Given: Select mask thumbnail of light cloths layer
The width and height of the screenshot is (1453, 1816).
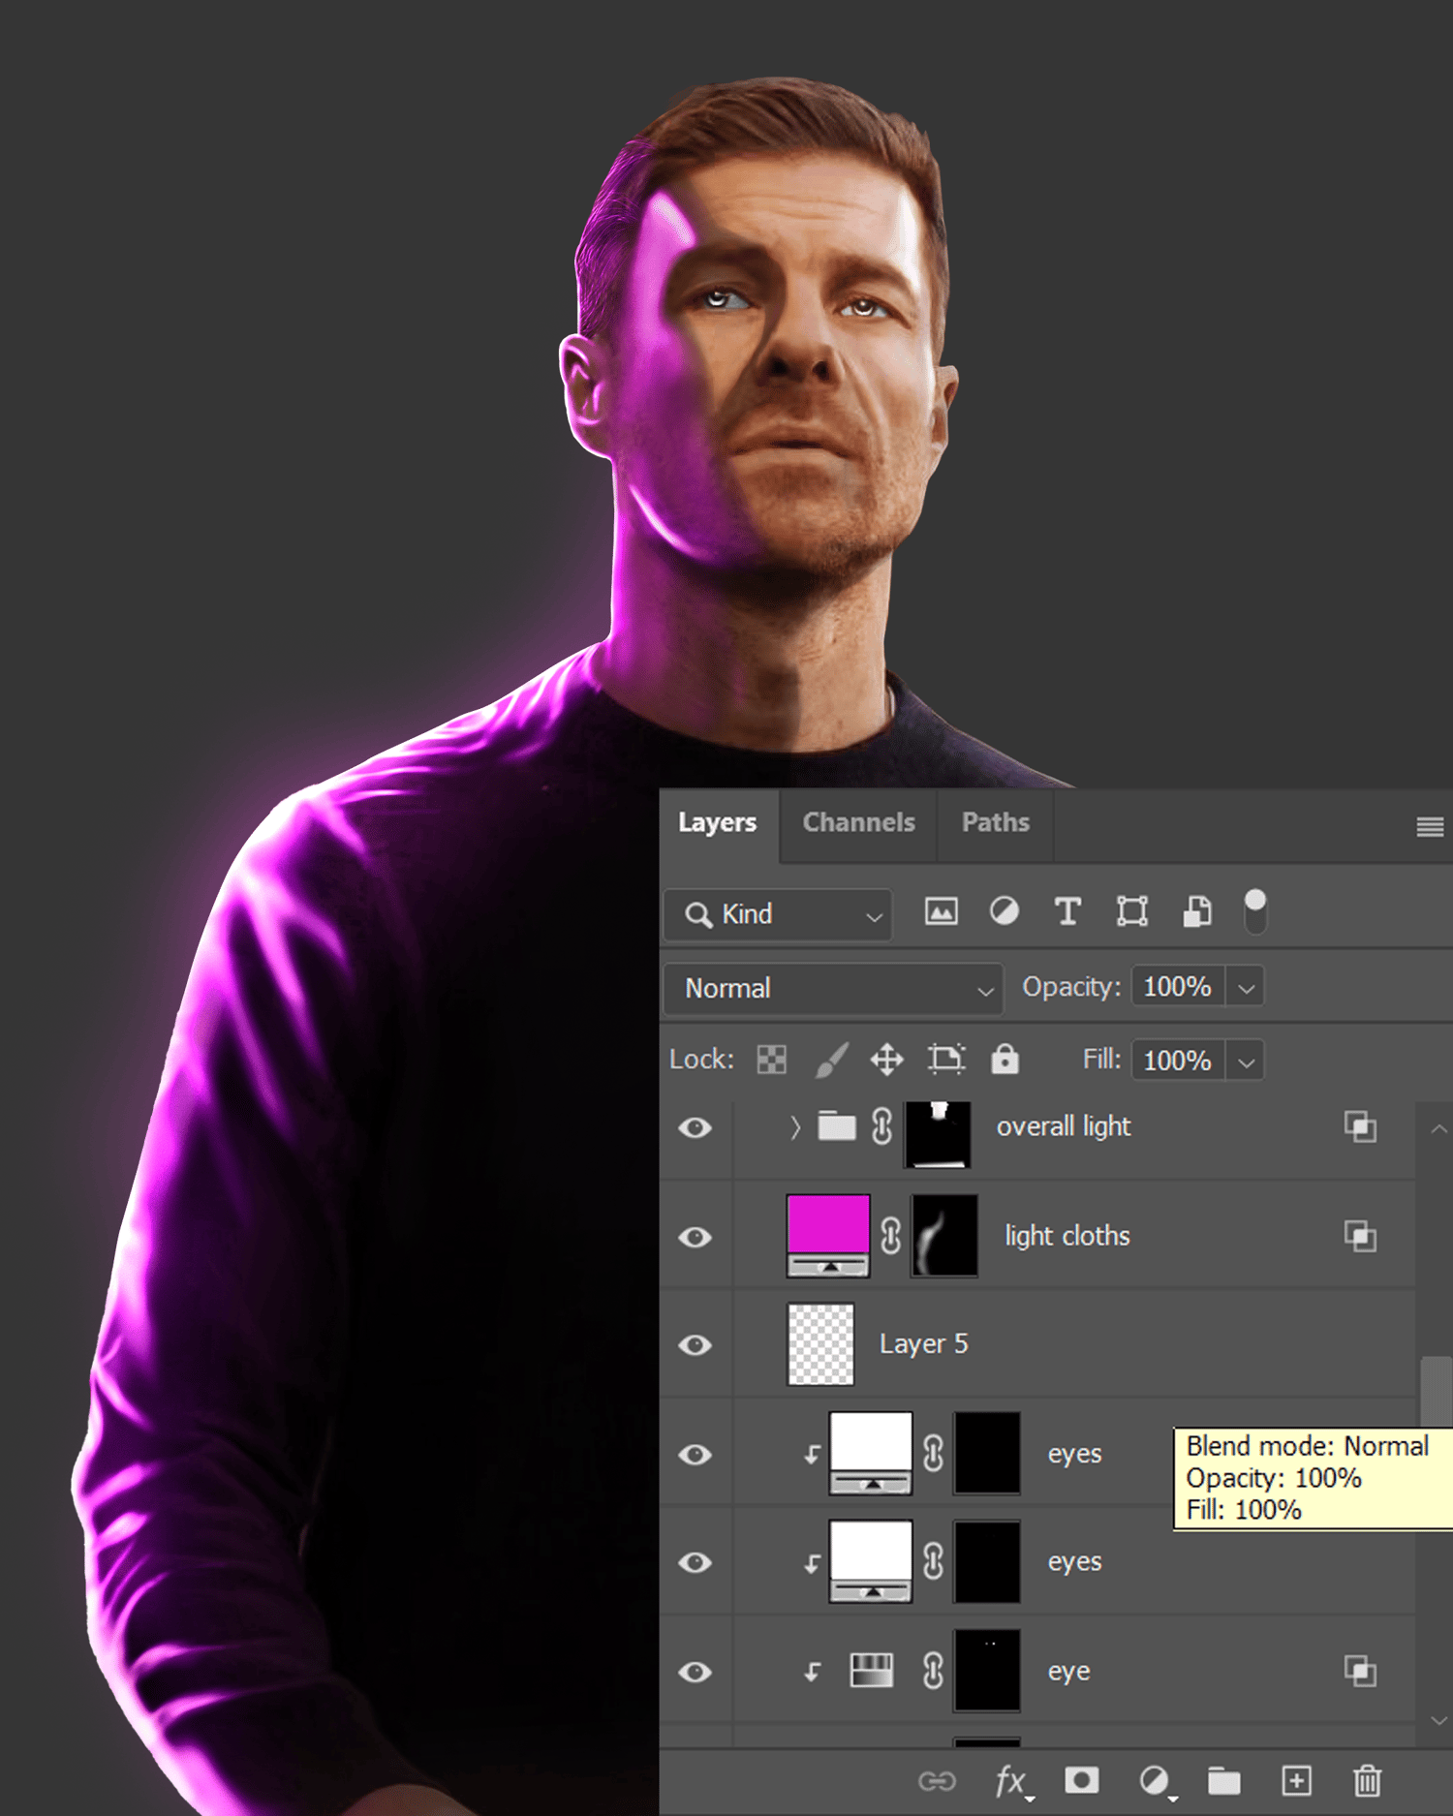Looking at the screenshot, I should (944, 1236).
